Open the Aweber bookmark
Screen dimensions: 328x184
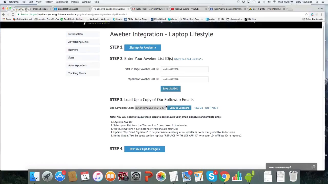[210, 19]
